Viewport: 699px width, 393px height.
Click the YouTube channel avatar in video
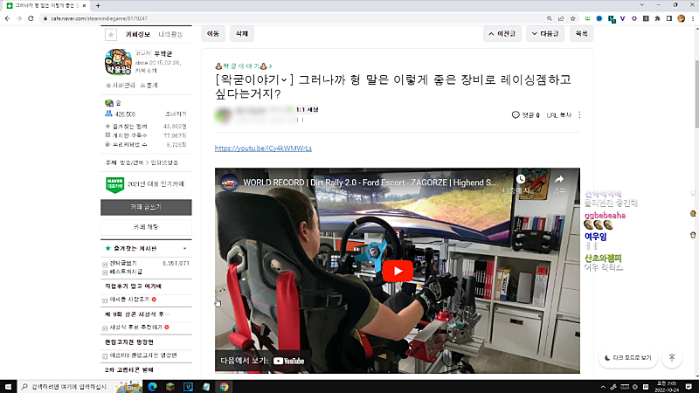(x=230, y=183)
